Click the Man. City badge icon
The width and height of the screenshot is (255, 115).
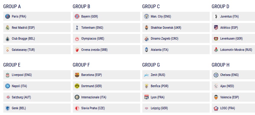146,16
